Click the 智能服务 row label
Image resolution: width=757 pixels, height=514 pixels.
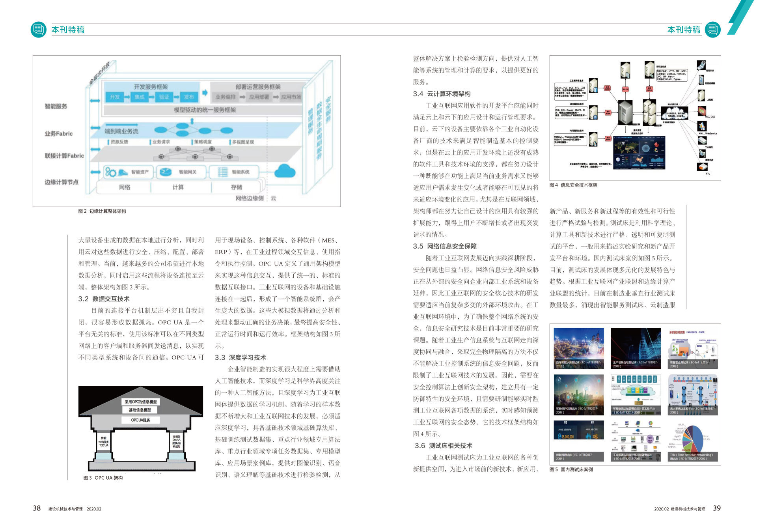coord(56,106)
